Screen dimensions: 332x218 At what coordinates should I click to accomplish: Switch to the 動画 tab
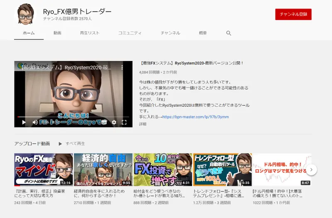[57, 33]
